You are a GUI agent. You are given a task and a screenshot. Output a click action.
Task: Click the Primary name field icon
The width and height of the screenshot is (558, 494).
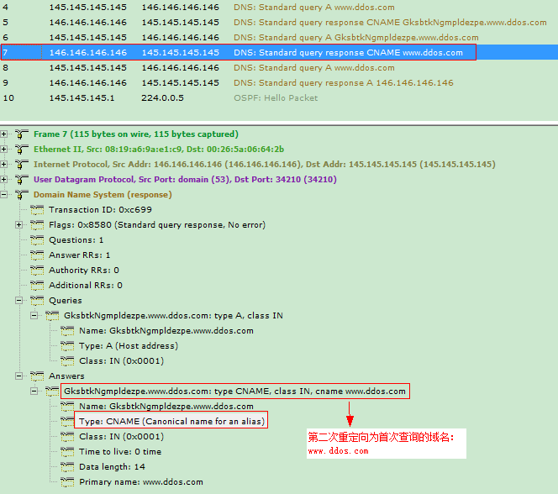click(x=67, y=482)
